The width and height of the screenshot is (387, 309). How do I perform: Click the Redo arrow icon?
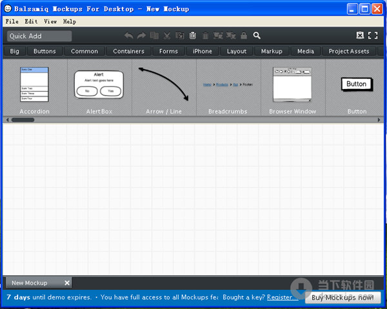click(141, 35)
